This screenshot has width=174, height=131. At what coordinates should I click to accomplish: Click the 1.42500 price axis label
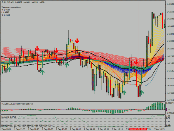pyautogui.click(x=170, y=19)
